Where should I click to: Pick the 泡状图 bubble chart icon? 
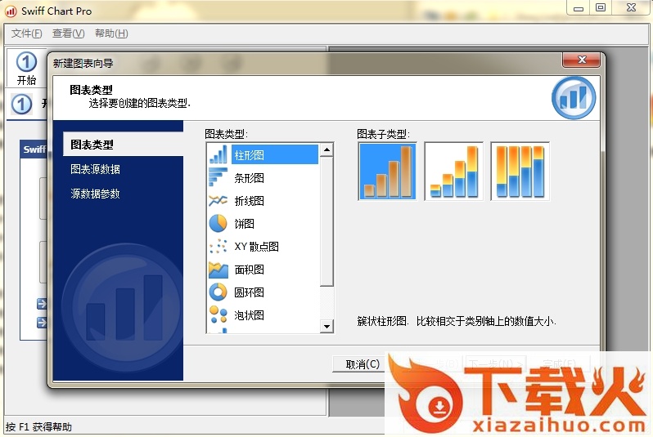(x=218, y=315)
